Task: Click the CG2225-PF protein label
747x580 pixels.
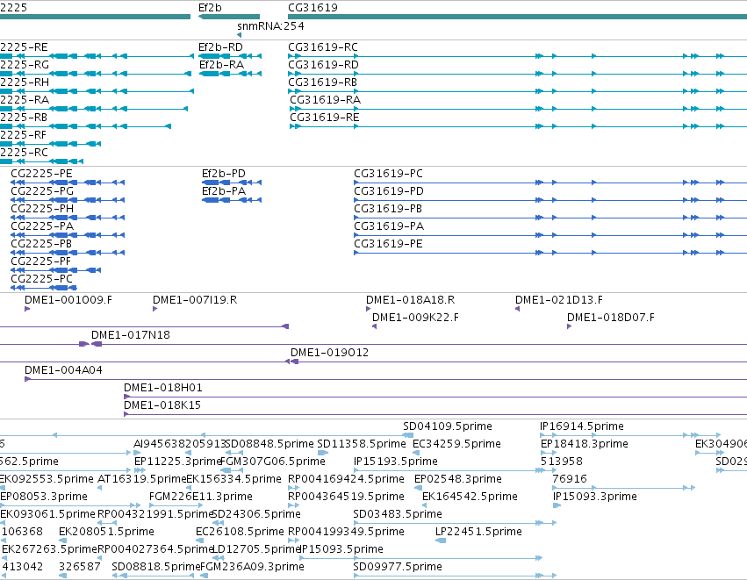Action: pos(40,261)
